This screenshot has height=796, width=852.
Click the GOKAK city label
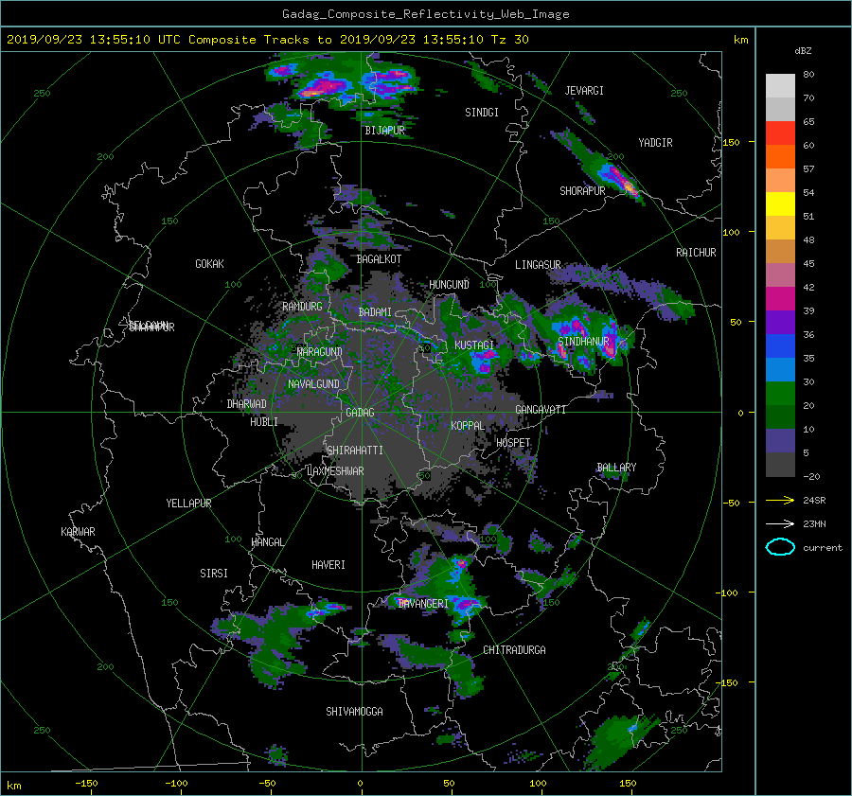point(210,264)
